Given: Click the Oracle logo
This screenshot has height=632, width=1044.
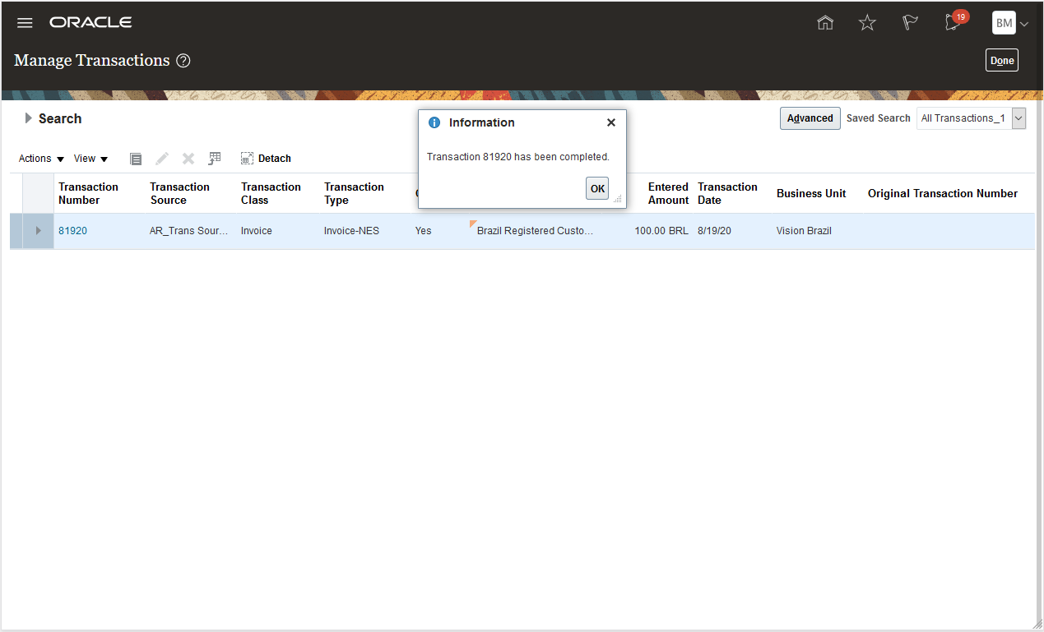Looking at the screenshot, I should [90, 22].
